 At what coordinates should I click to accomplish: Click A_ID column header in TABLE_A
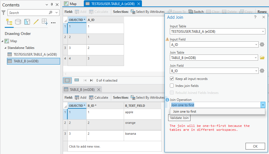105,20
